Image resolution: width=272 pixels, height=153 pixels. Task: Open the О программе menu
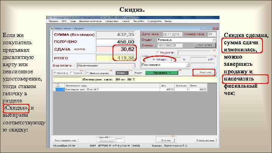155,21
